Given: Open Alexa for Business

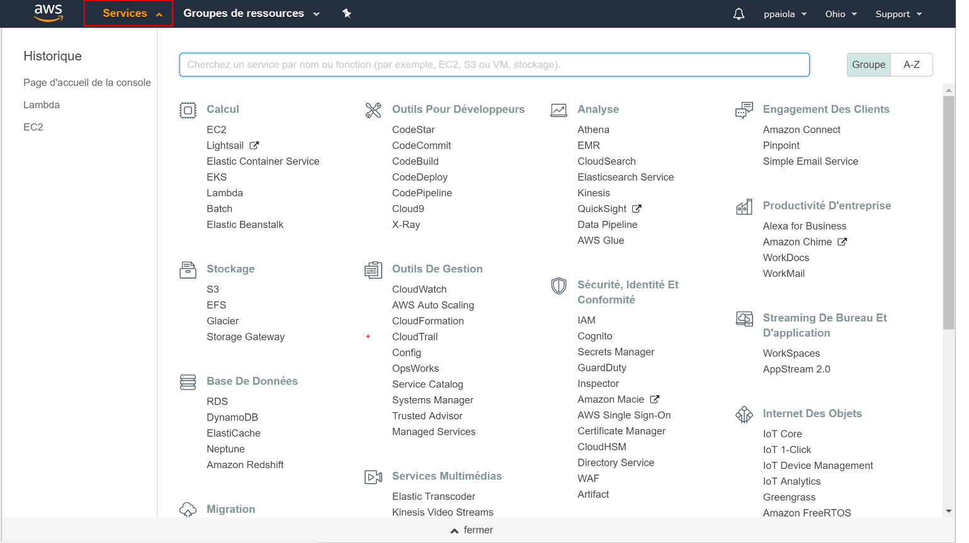Looking at the screenshot, I should click(x=805, y=226).
